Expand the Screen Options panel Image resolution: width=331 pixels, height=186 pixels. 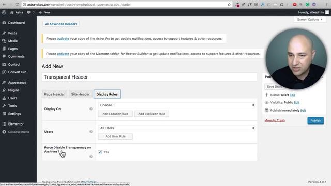click(x=310, y=20)
